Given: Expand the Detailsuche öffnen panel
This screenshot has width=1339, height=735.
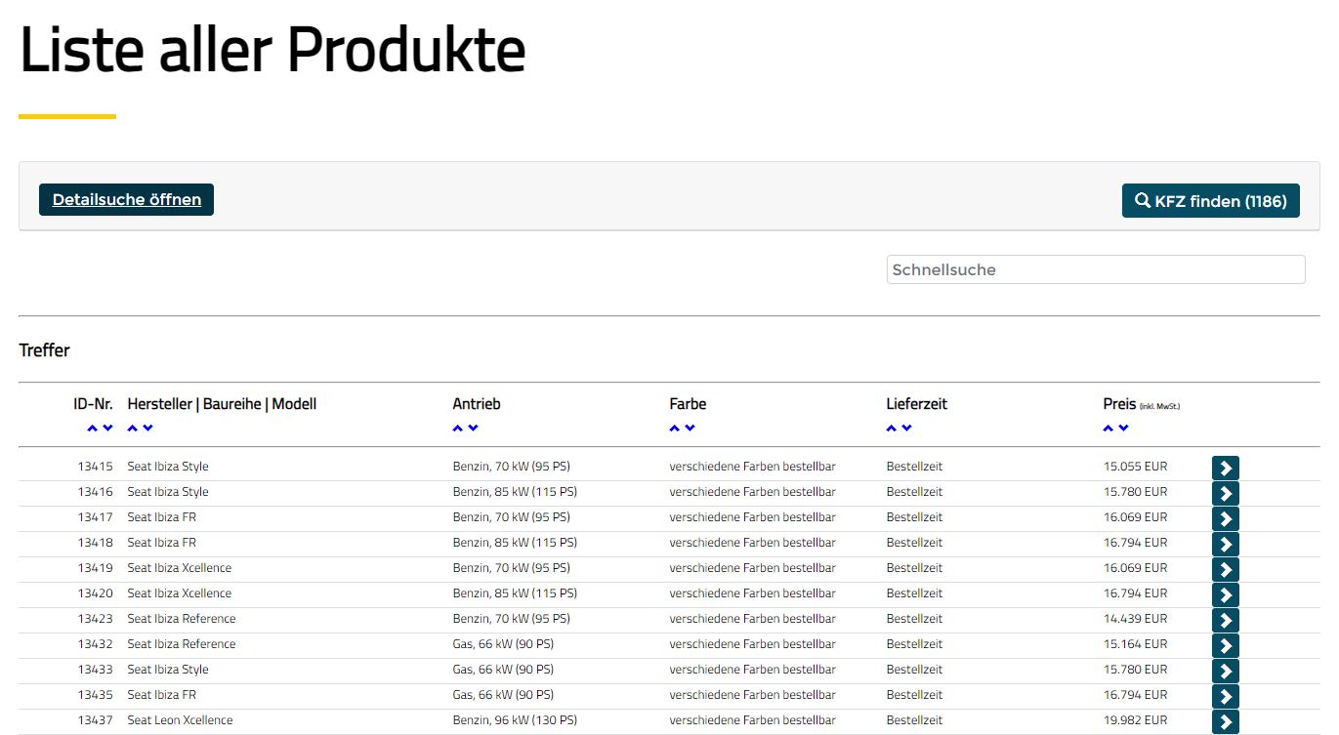Looking at the screenshot, I should coord(126,200).
